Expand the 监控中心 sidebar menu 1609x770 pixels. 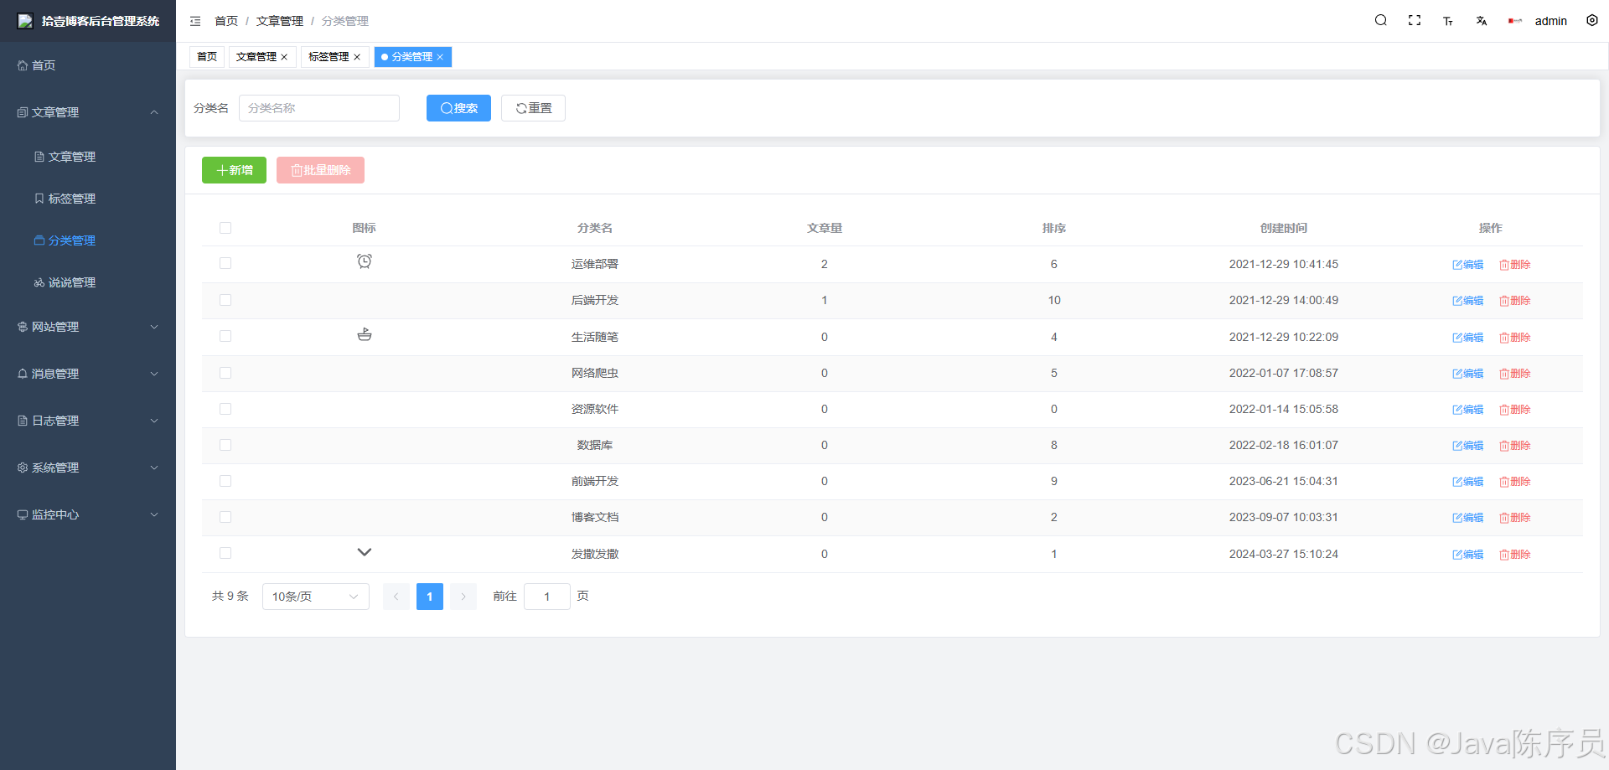coord(88,514)
